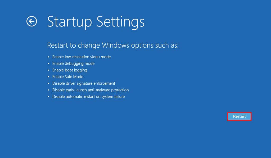This screenshot has height=158, width=271.
Task: Select "Enable debugging mode" list item
Action: 73,64
